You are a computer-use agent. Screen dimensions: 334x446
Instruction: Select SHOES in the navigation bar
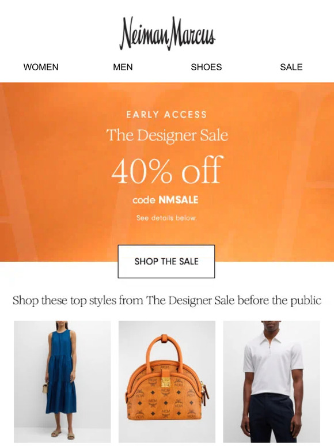206,67
